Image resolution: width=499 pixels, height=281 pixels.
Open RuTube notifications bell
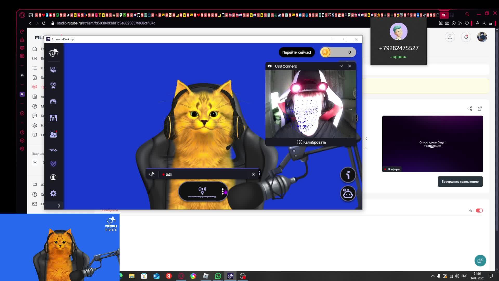466,37
